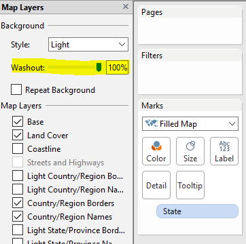This screenshot has width=246, height=244.
Task: Open the Style dropdown set to Light
Action: point(88,45)
